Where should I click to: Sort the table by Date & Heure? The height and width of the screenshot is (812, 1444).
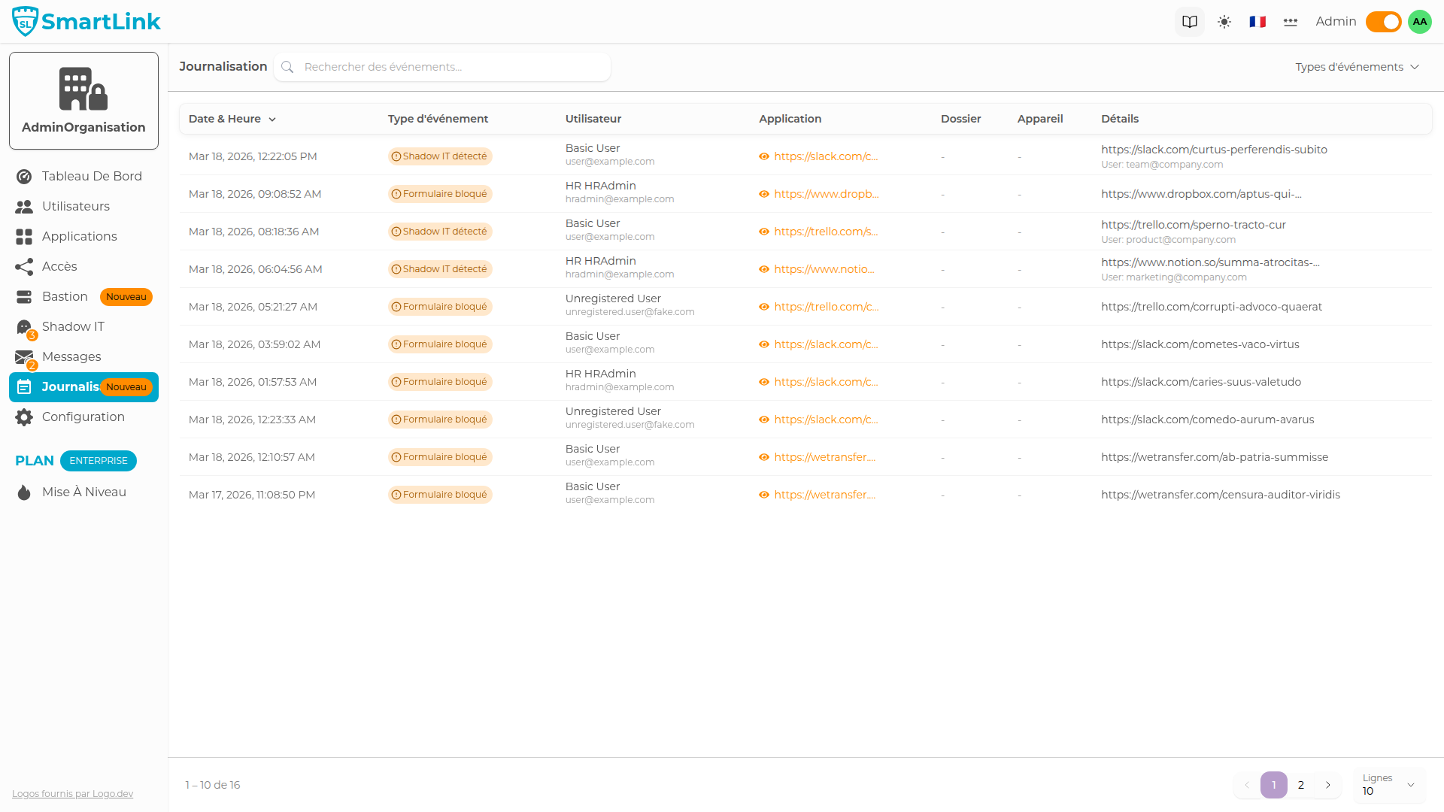coord(232,119)
